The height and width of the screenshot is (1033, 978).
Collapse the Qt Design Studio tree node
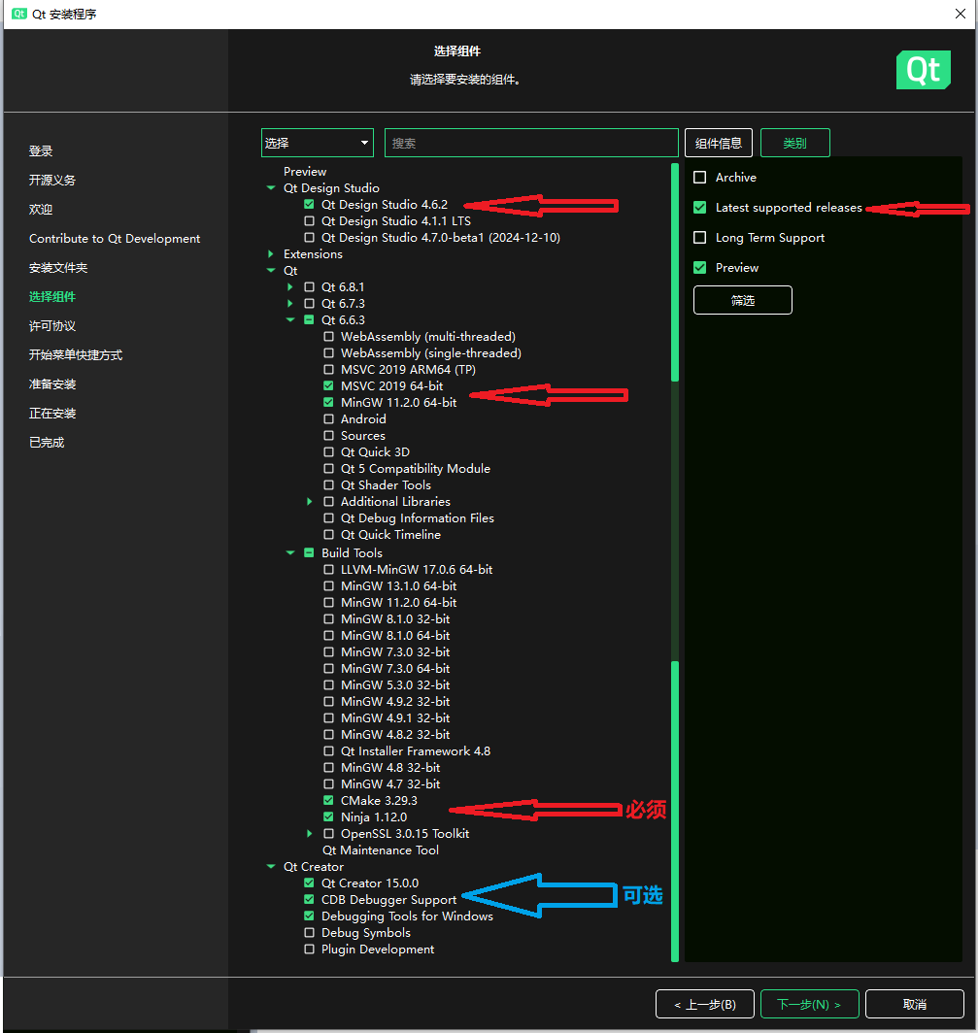pyautogui.click(x=270, y=187)
